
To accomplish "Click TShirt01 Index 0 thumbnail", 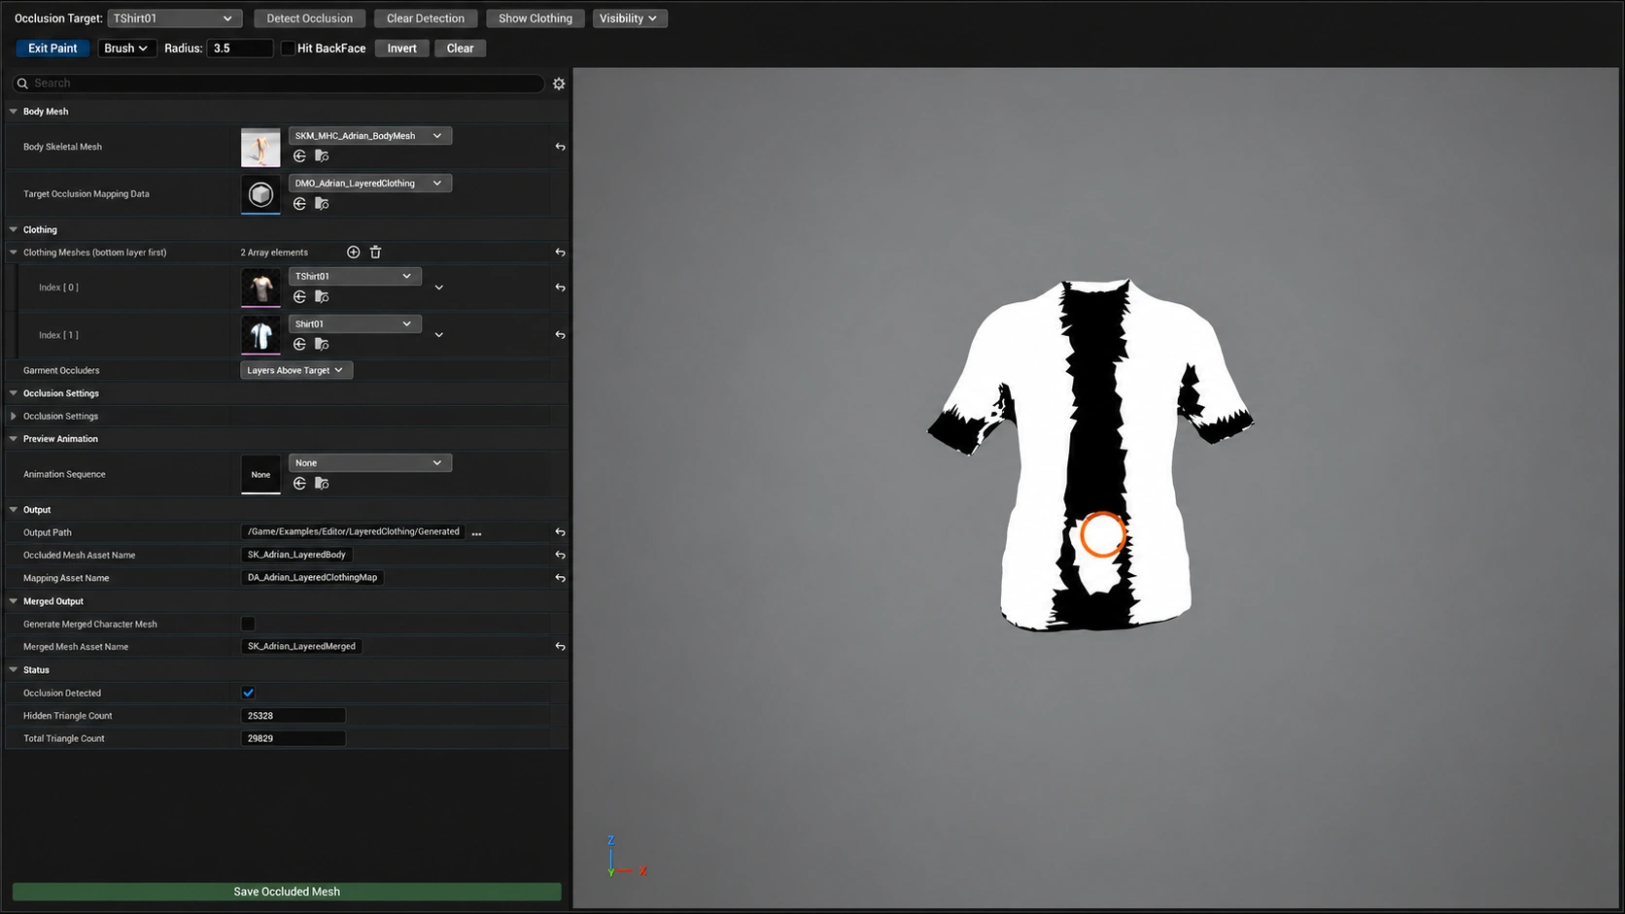I will pyautogui.click(x=260, y=288).
